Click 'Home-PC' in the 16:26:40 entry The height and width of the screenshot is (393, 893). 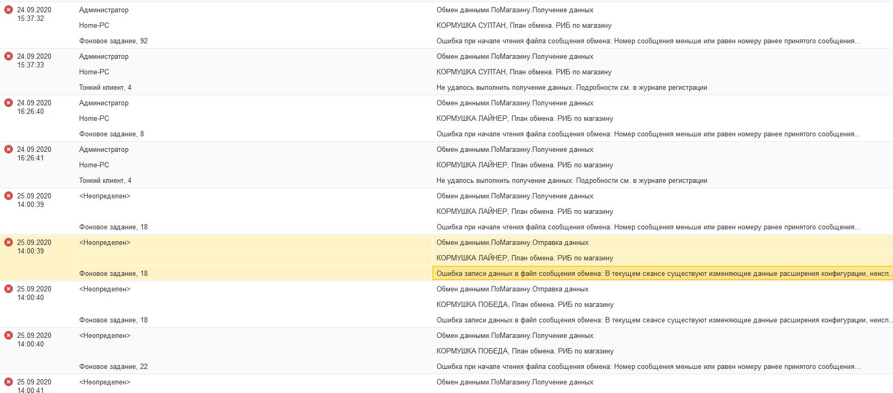click(x=94, y=119)
